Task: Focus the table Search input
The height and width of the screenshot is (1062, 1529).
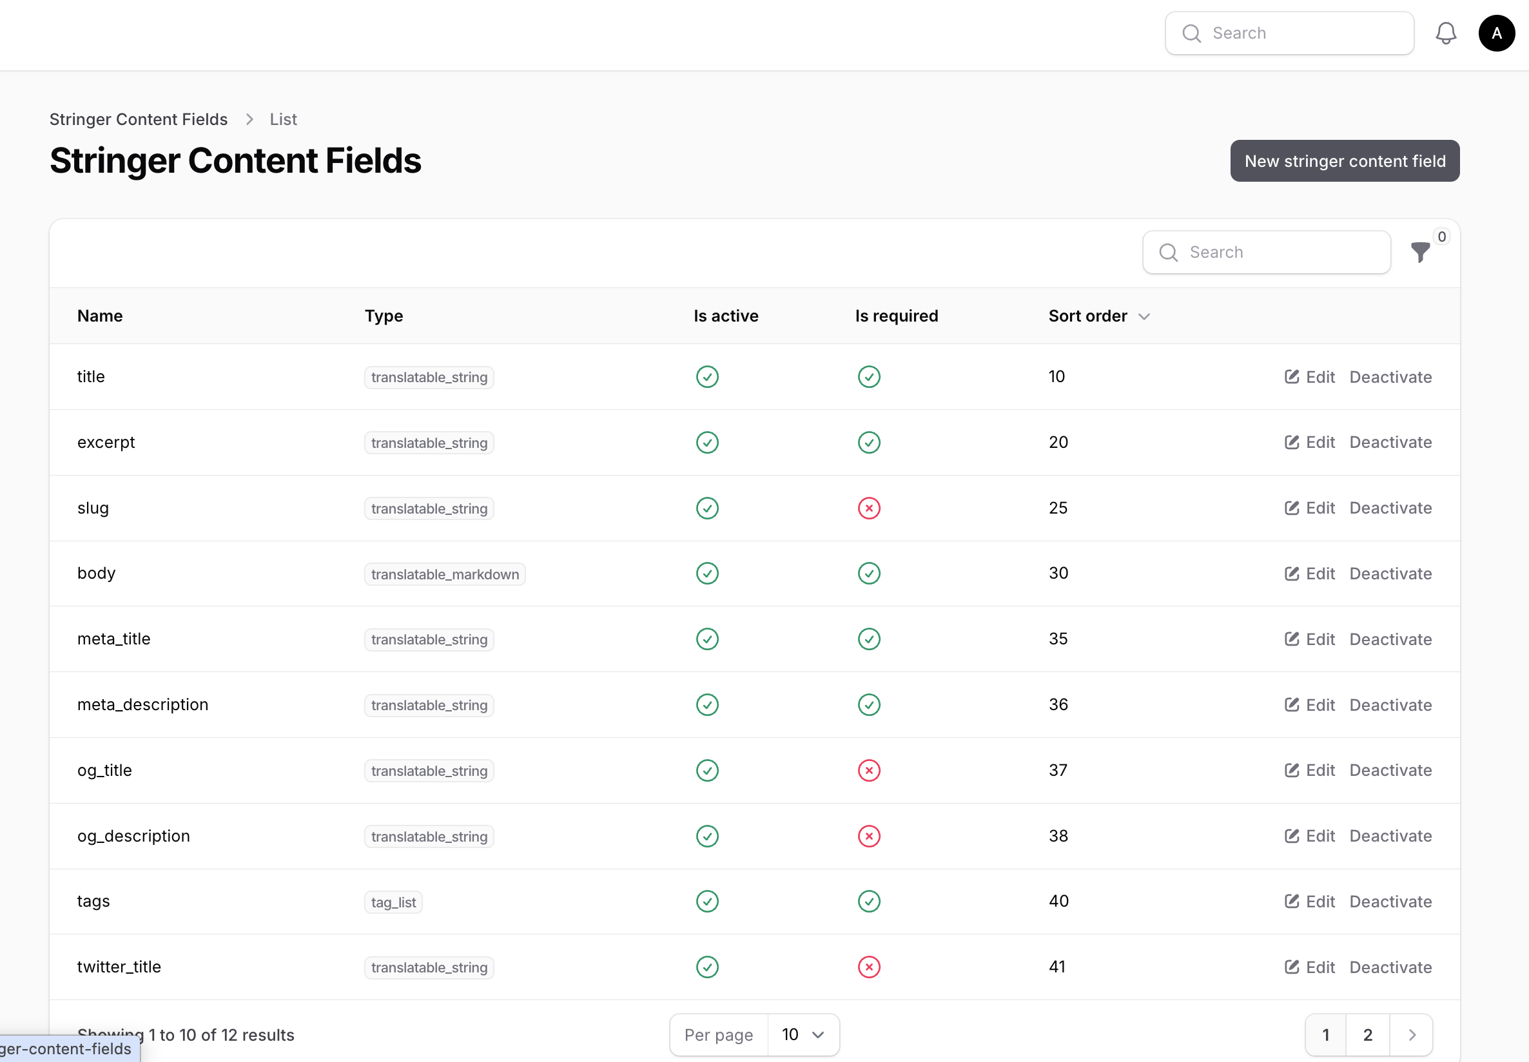Action: click(1266, 252)
